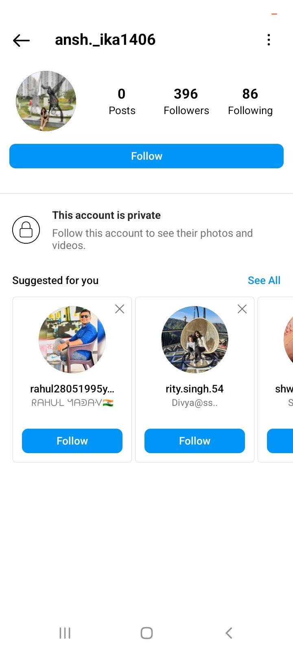Open the See All suggestions link

pyautogui.click(x=264, y=280)
